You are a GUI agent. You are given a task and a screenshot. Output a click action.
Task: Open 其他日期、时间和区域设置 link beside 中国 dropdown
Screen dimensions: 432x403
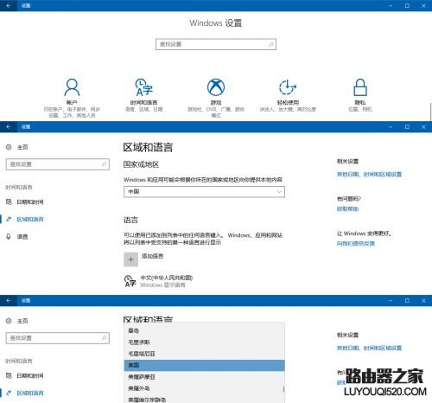[369, 175]
